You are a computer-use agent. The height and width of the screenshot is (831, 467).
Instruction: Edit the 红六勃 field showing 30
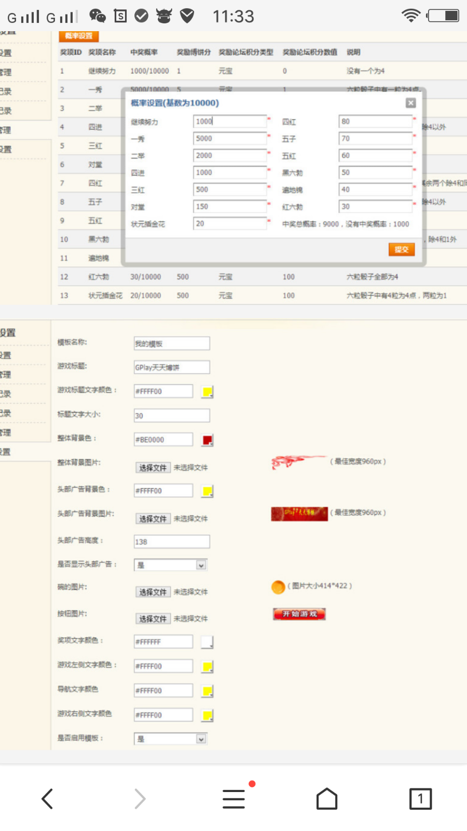tap(376, 206)
